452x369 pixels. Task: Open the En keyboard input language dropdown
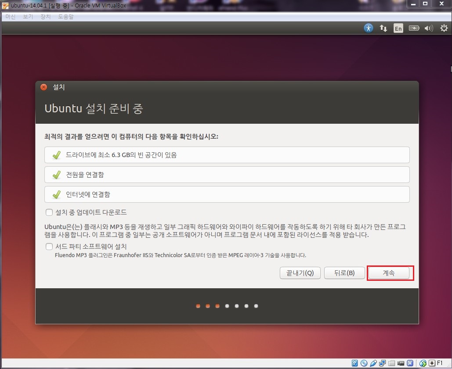coord(398,28)
